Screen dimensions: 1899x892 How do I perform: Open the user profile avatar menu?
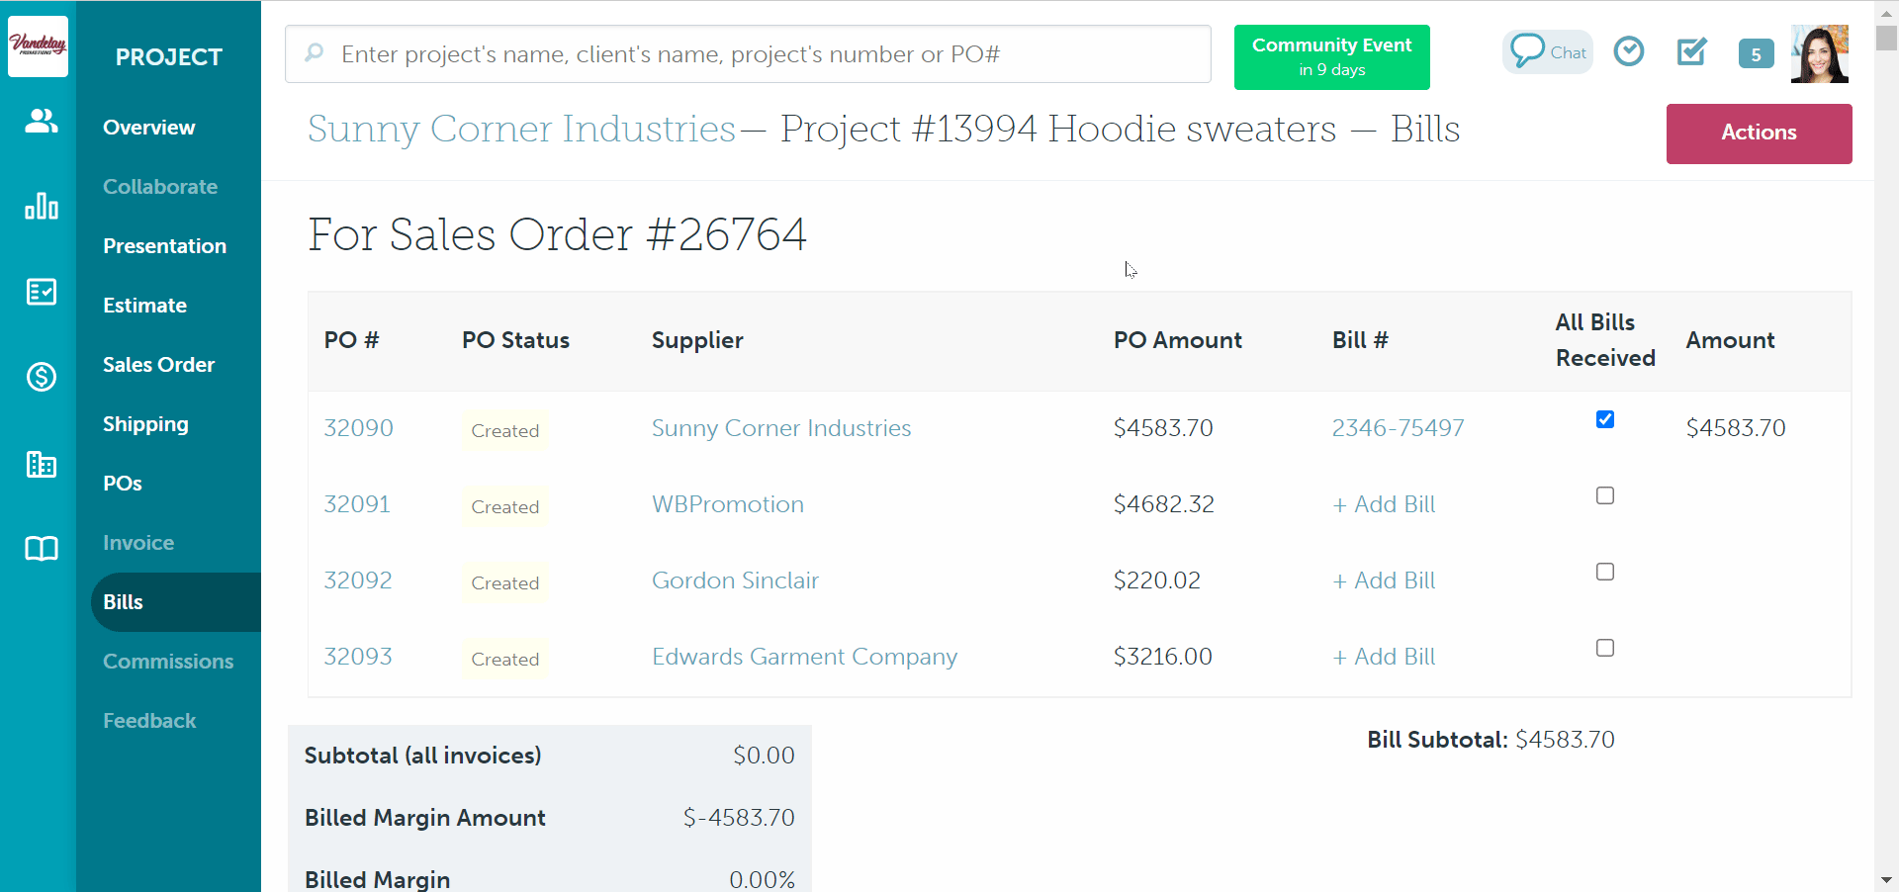1819,54
